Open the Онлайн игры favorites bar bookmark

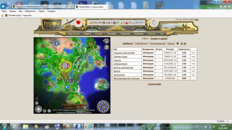(19, 15)
